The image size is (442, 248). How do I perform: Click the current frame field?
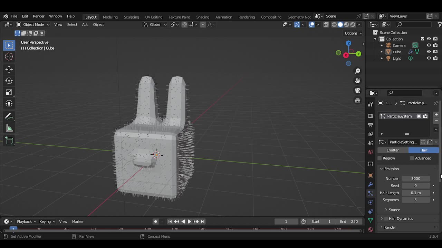286,221
